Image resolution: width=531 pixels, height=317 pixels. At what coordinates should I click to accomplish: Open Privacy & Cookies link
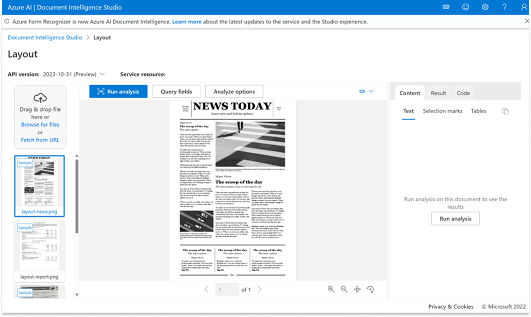click(450, 307)
